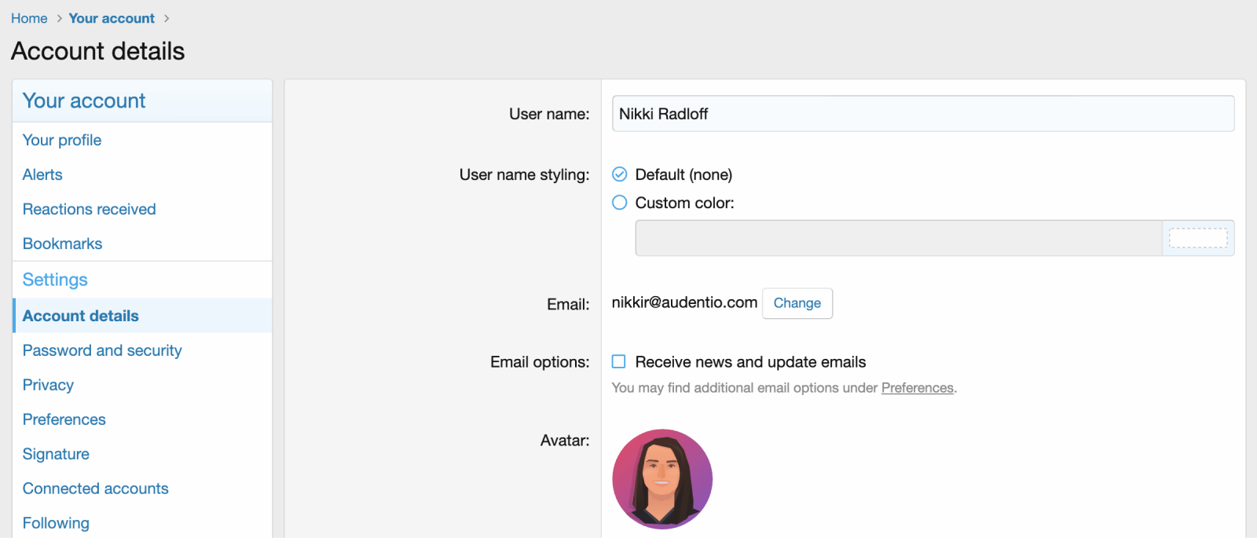Open Your account breadcrumb link
Image resolution: width=1257 pixels, height=538 pixels.
tap(112, 18)
